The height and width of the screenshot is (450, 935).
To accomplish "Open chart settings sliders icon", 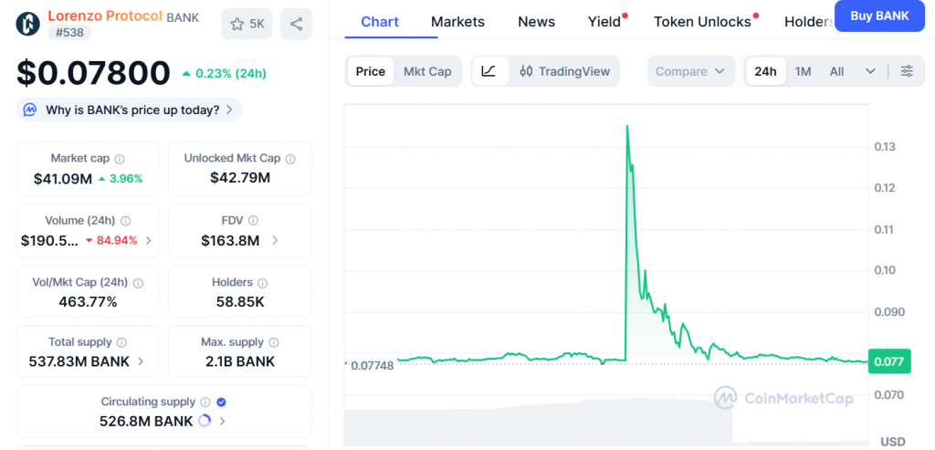I will pos(907,71).
